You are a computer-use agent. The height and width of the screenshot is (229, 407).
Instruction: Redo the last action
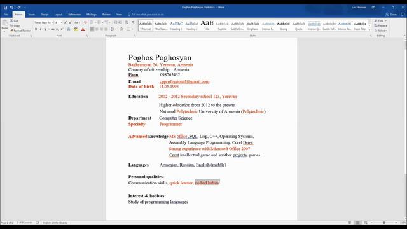coord(19,7)
